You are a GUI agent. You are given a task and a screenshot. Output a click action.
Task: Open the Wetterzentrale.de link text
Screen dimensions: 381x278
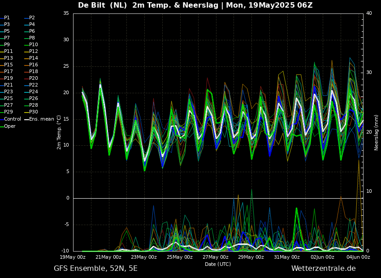click(x=323, y=269)
